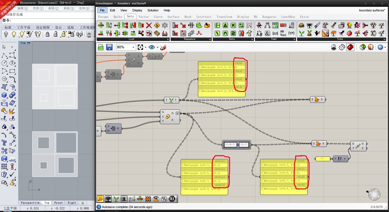The width and height of the screenshot is (389, 212).
Task: Open the File menu in Grasshopper
Action: pyautogui.click(x=102, y=10)
